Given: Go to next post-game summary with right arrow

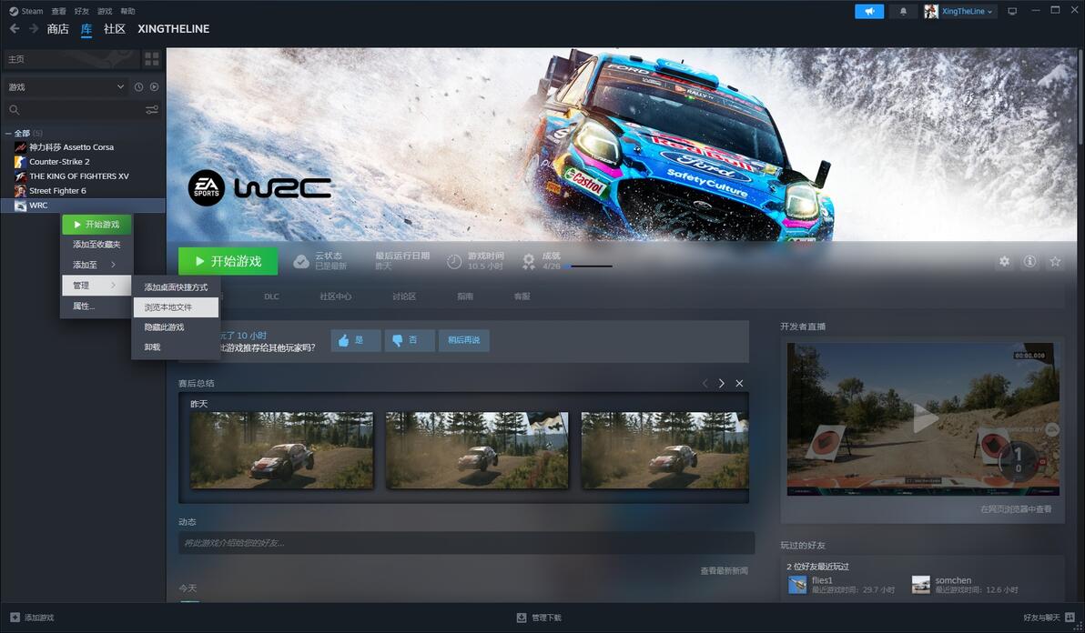Looking at the screenshot, I should pyautogui.click(x=722, y=383).
